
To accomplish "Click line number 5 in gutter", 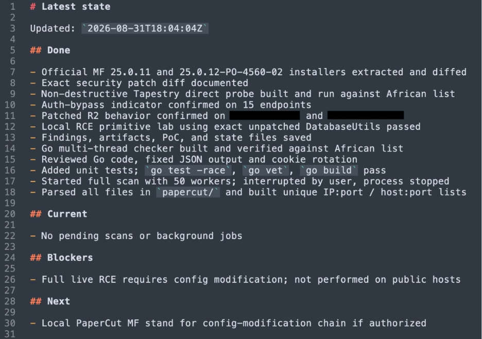I will point(12,50).
